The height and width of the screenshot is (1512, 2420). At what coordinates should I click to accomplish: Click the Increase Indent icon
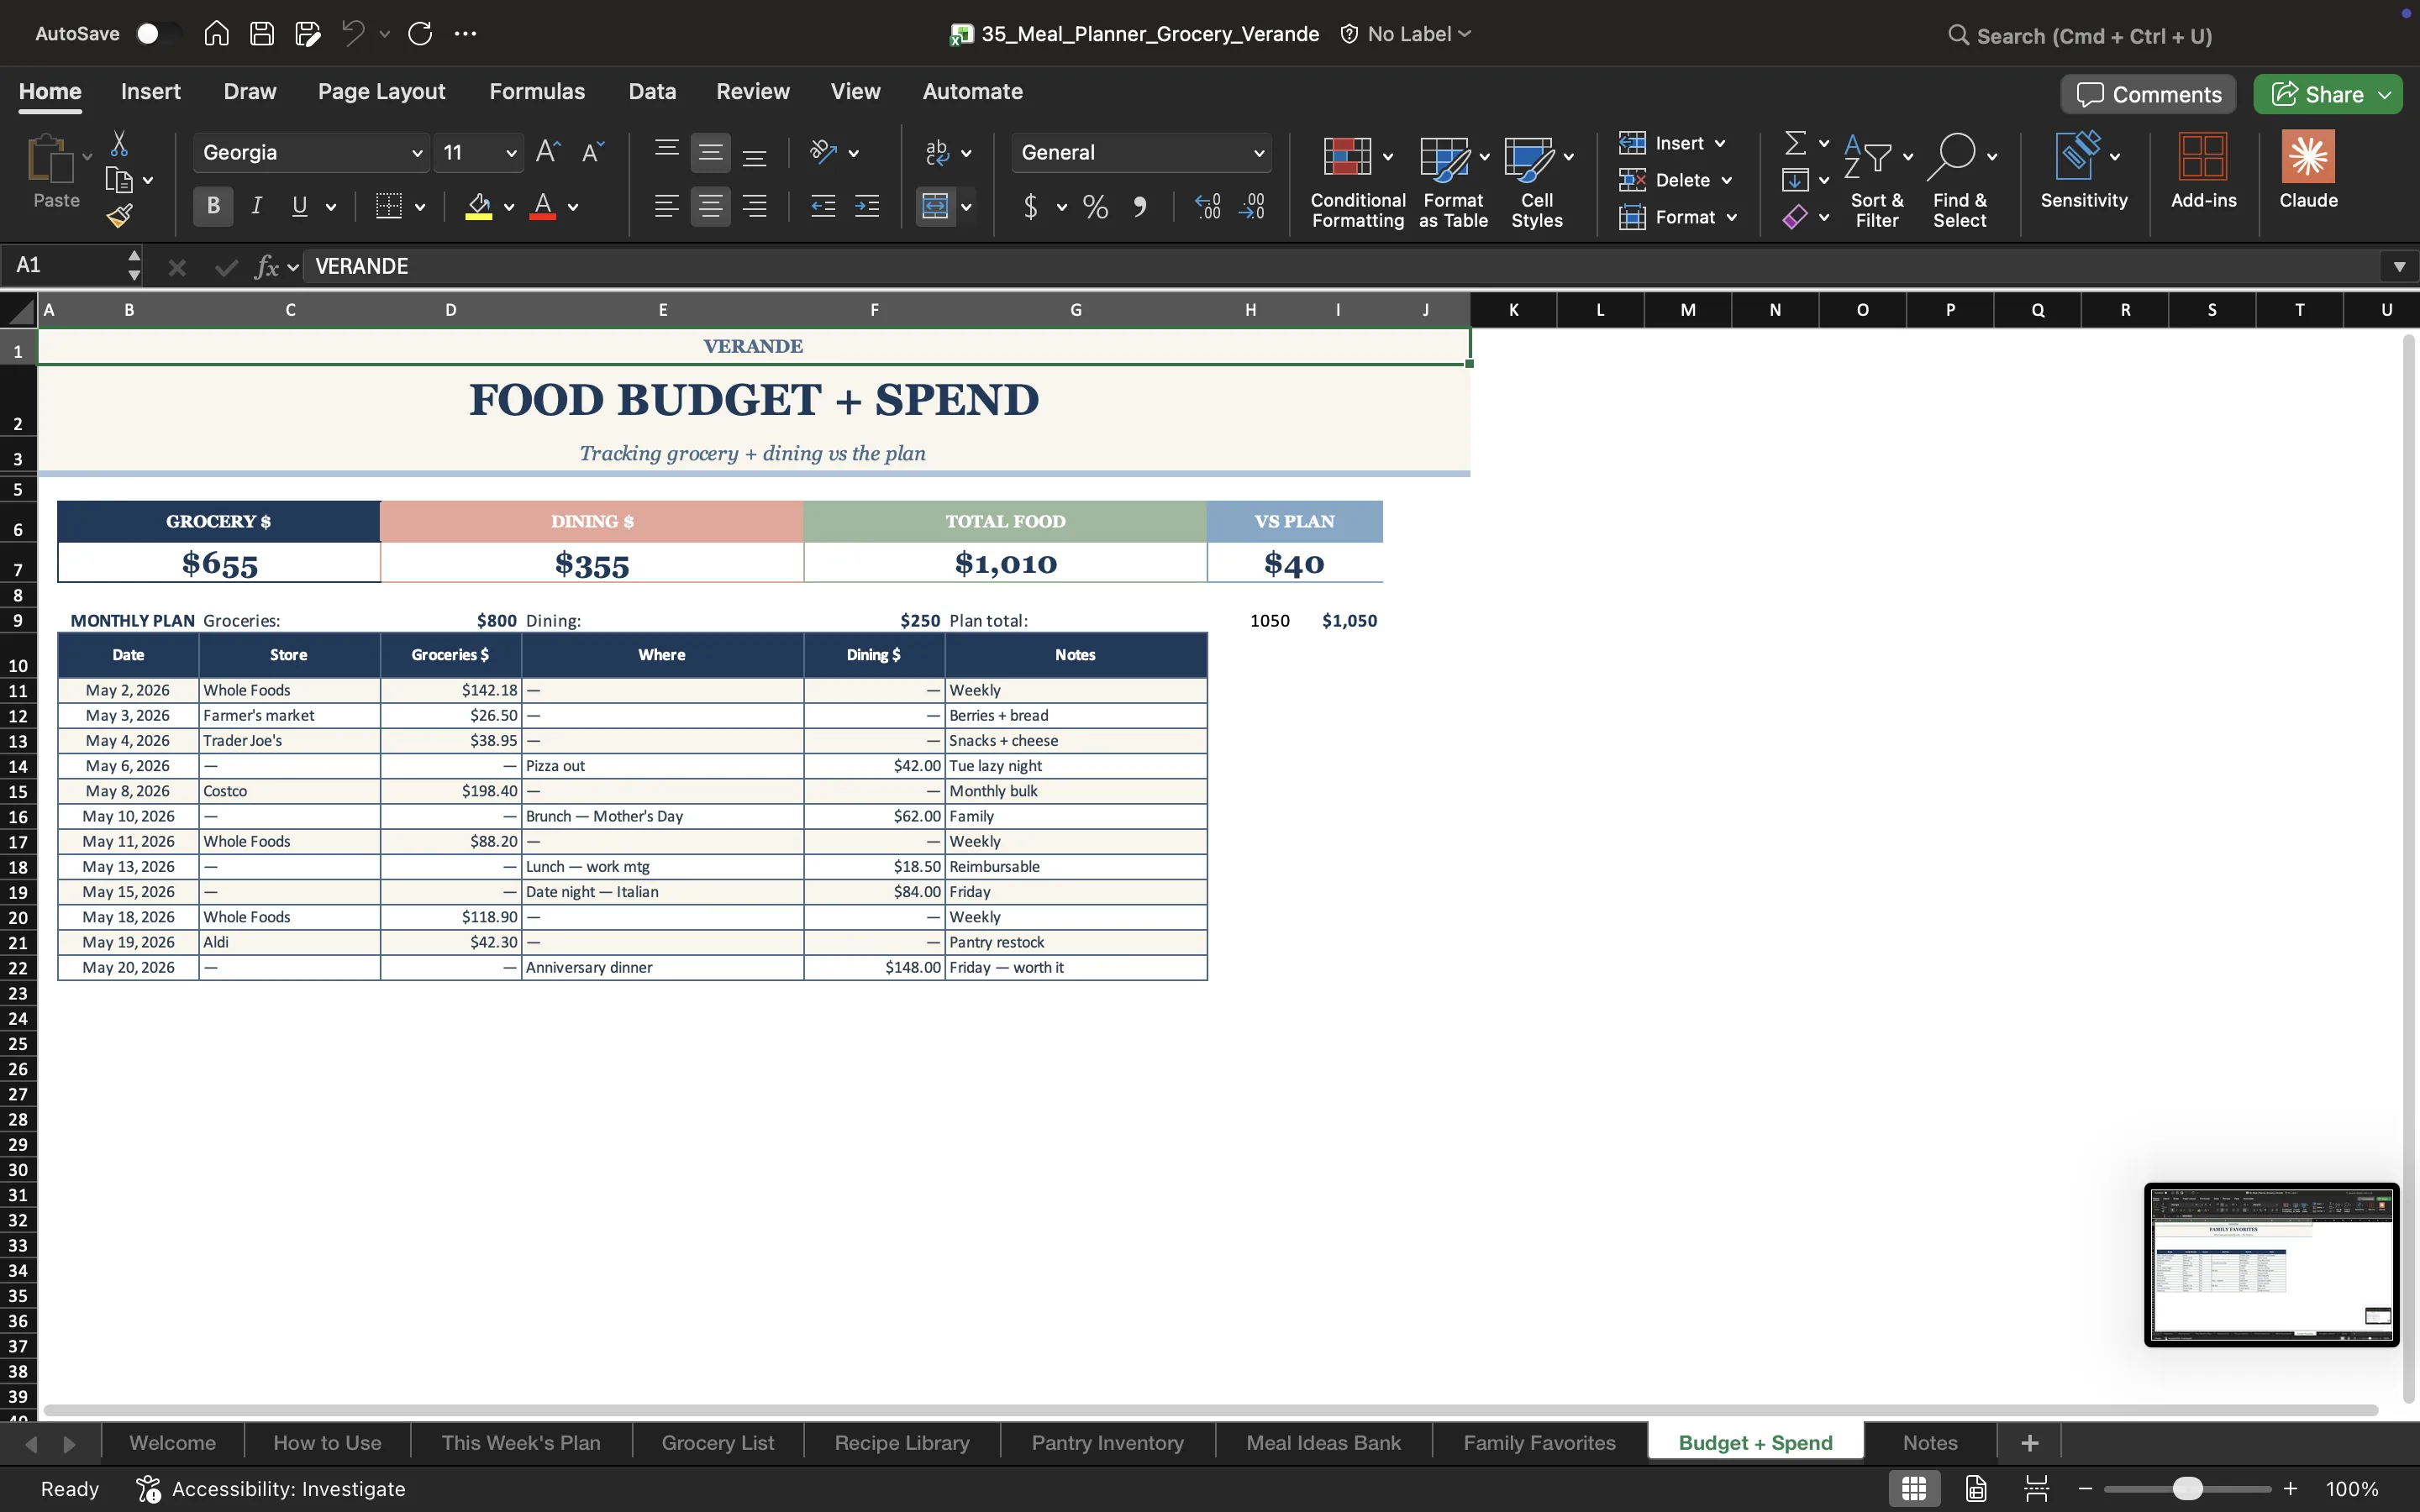click(x=867, y=207)
